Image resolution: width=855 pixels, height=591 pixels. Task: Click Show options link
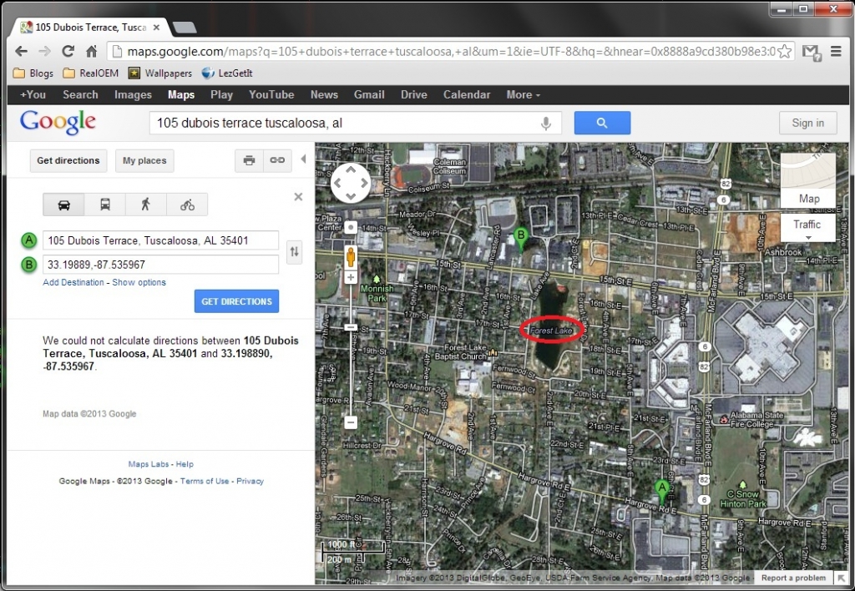coord(139,282)
